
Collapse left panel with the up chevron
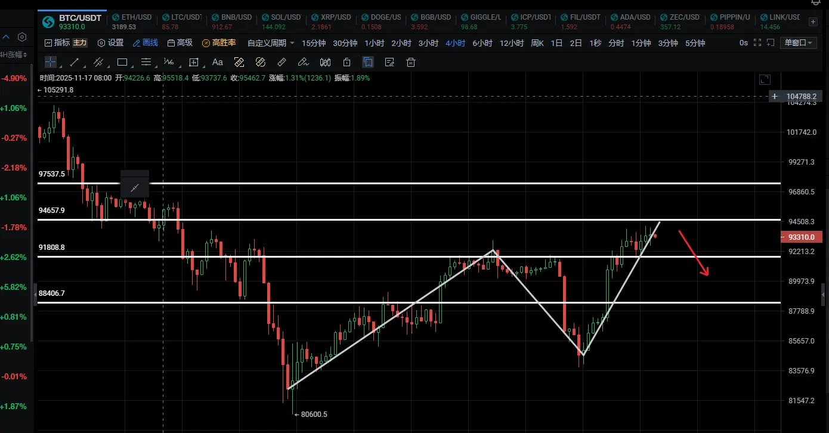point(7,37)
